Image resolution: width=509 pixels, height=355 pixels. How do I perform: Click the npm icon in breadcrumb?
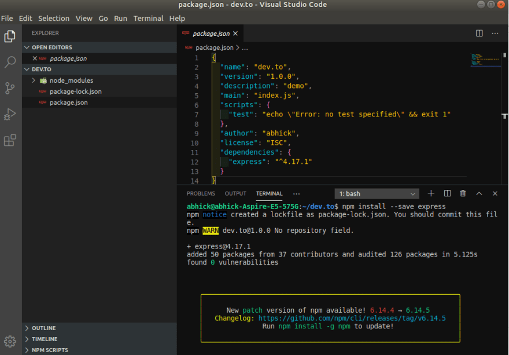click(x=189, y=47)
